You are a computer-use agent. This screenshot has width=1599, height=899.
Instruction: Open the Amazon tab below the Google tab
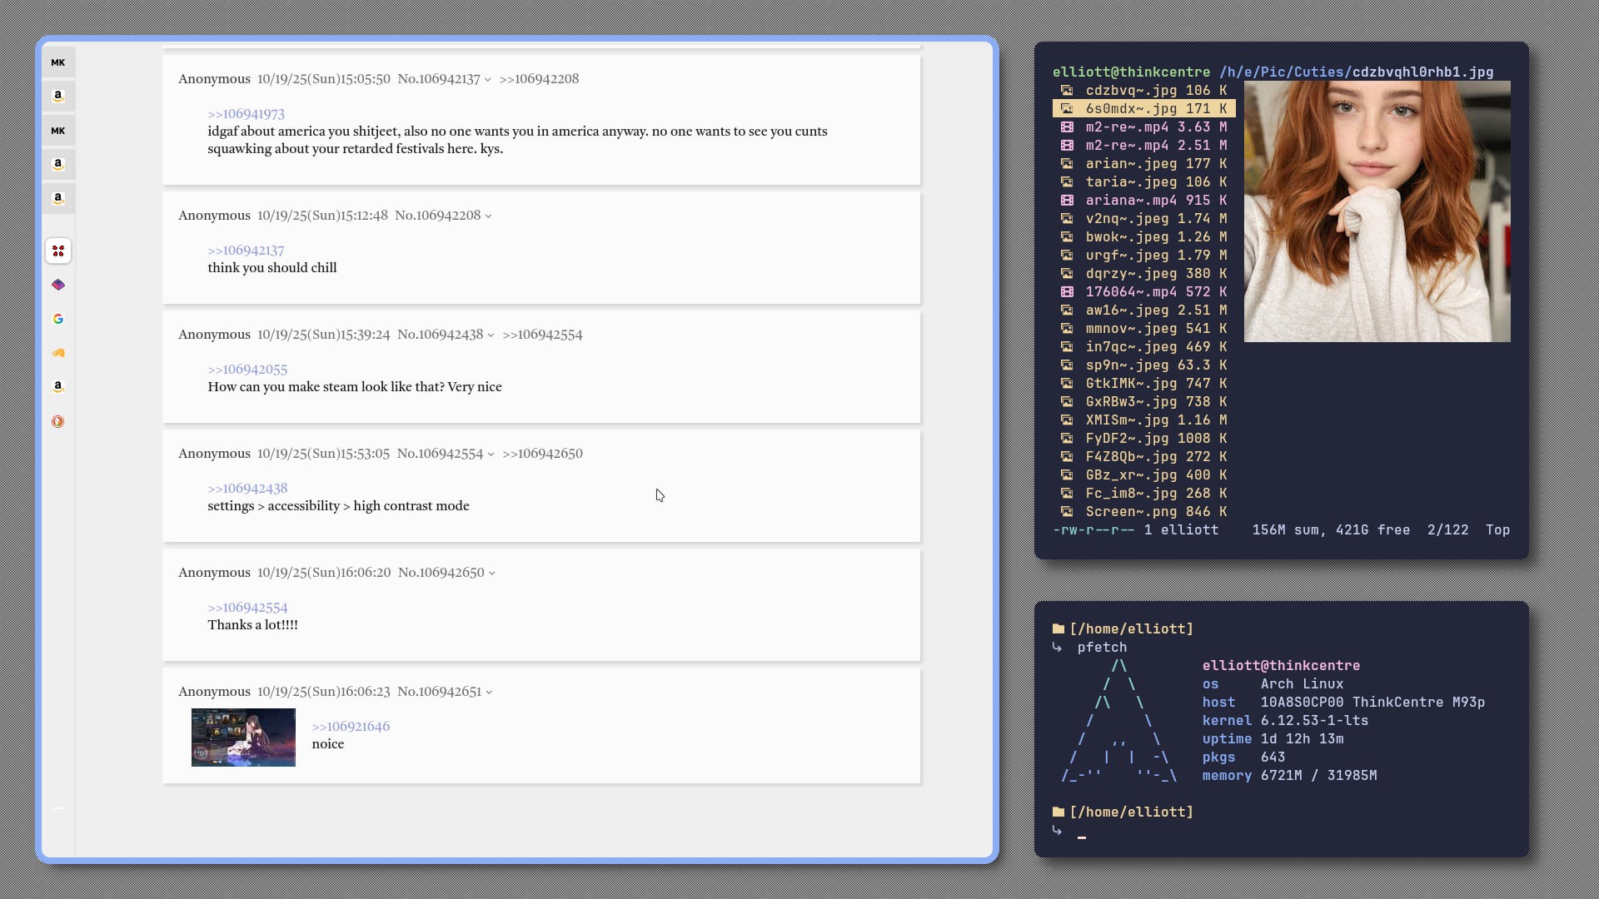[57, 386]
